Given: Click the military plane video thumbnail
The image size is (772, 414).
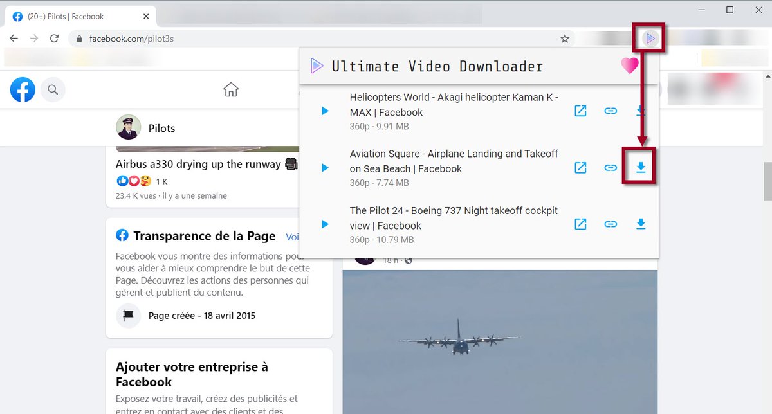Looking at the screenshot, I should pyautogui.click(x=500, y=341).
